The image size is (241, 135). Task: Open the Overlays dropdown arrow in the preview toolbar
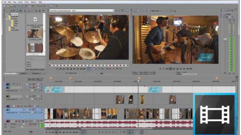point(167,11)
